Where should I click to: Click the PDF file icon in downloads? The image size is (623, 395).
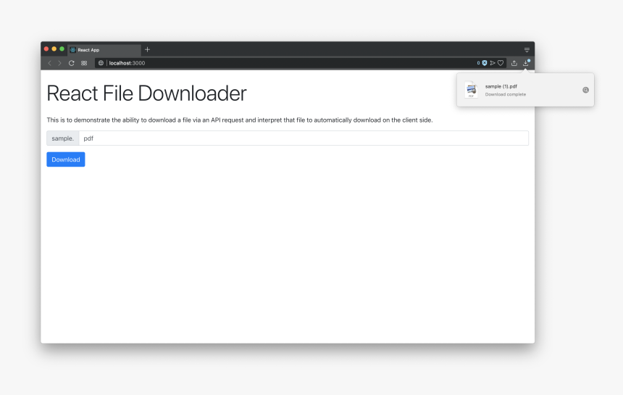tap(471, 90)
